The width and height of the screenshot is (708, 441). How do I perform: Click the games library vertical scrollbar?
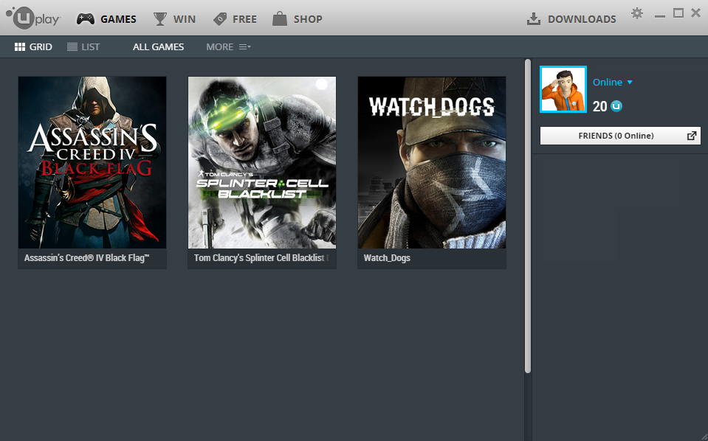coord(527,216)
